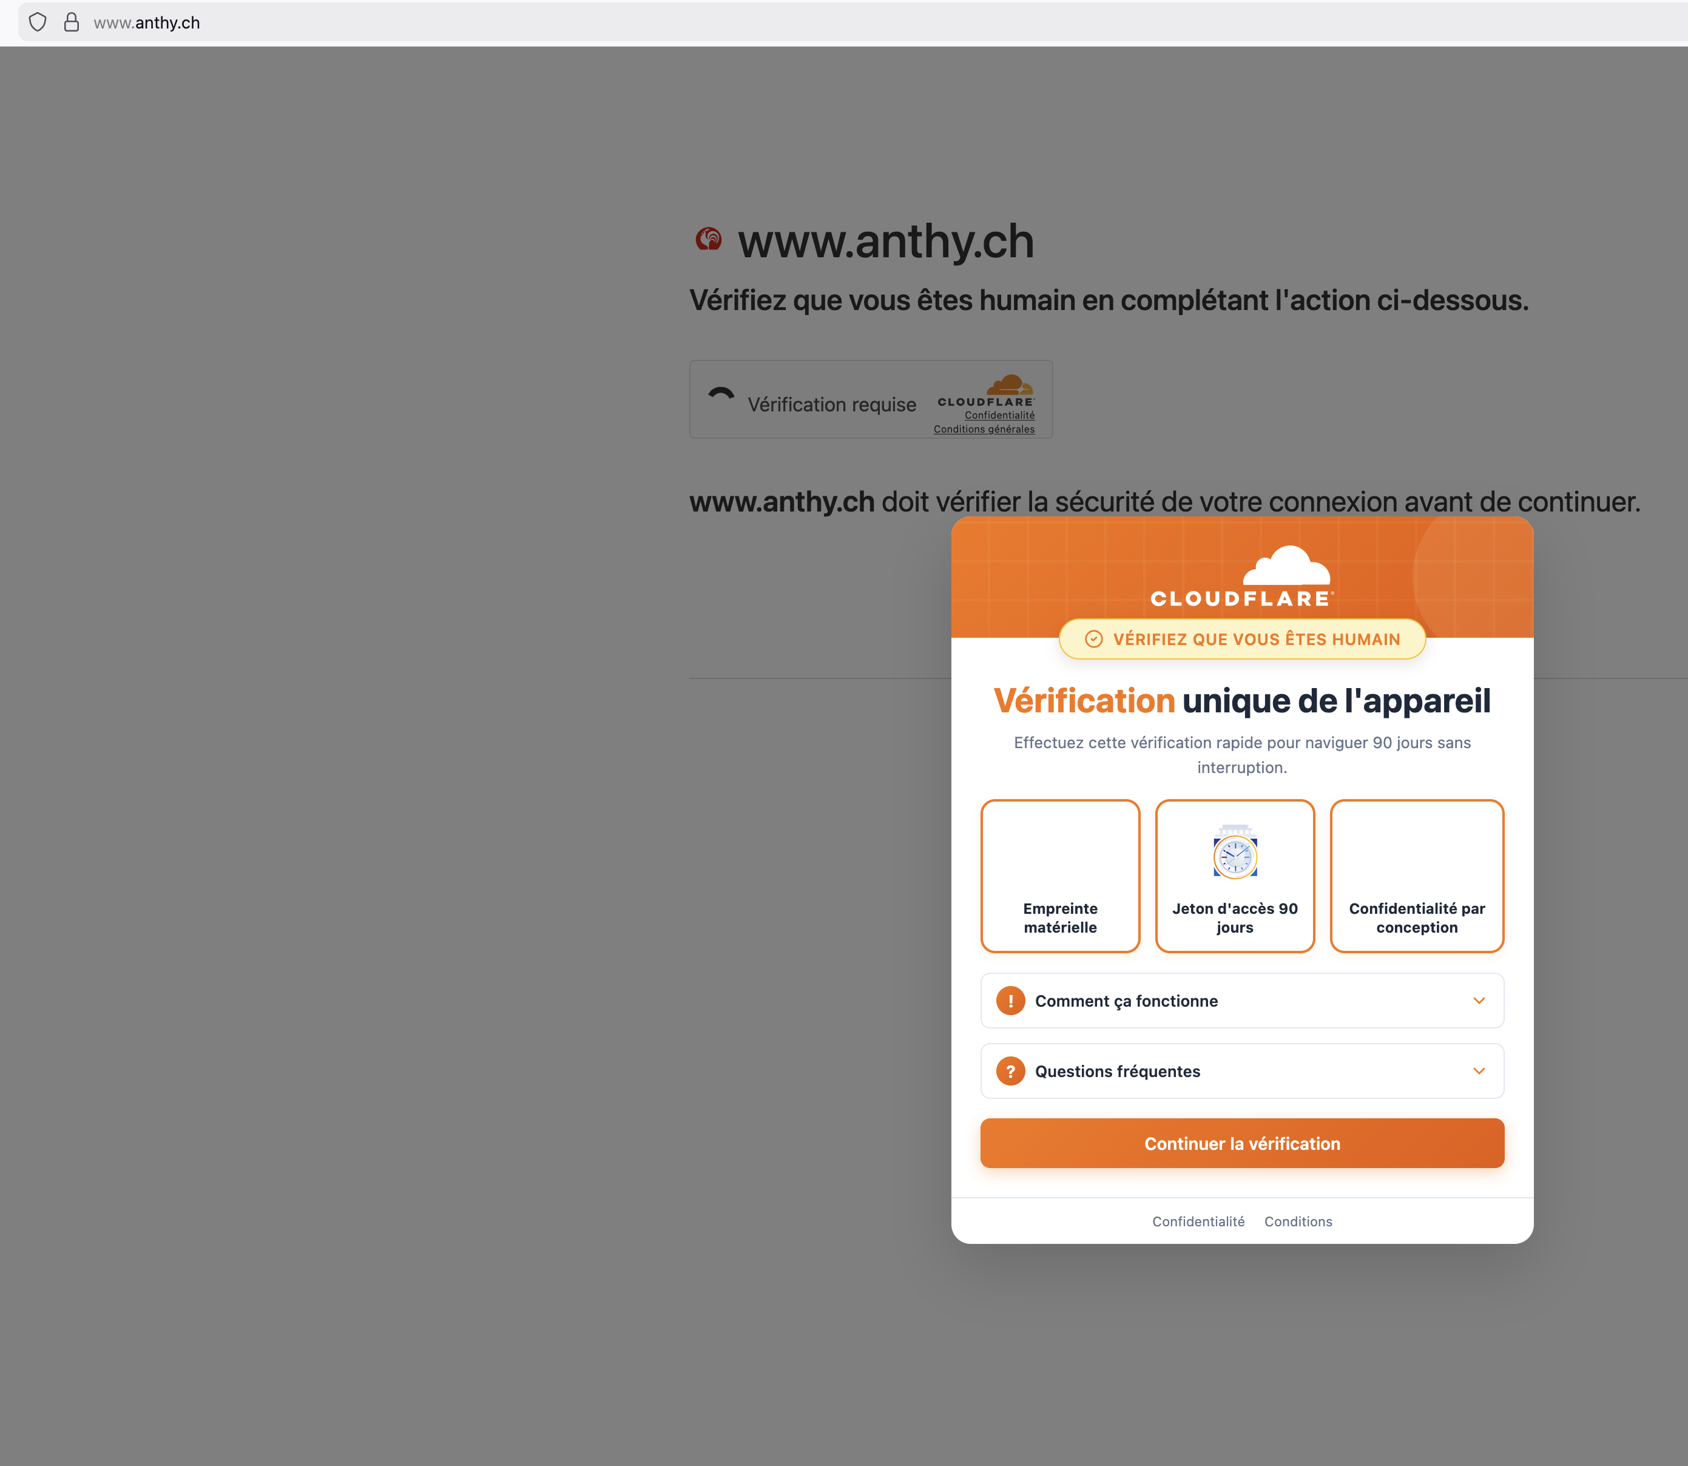Open the Conditions link in modal footer
This screenshot has width=1688, height=1466.
click(1298, 1221)
